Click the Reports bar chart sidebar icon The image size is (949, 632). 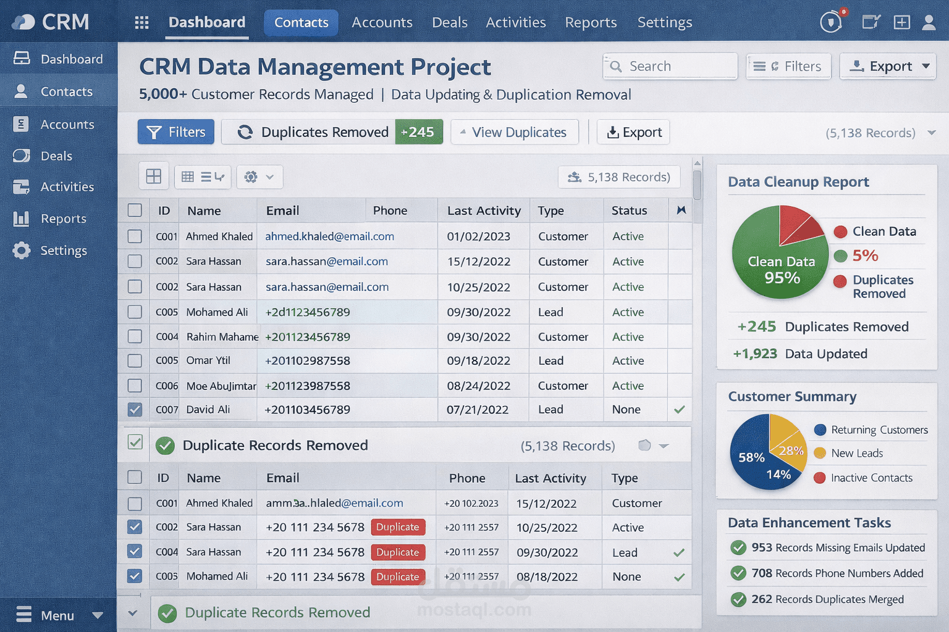pyautogui.click(x=21, y=218)
